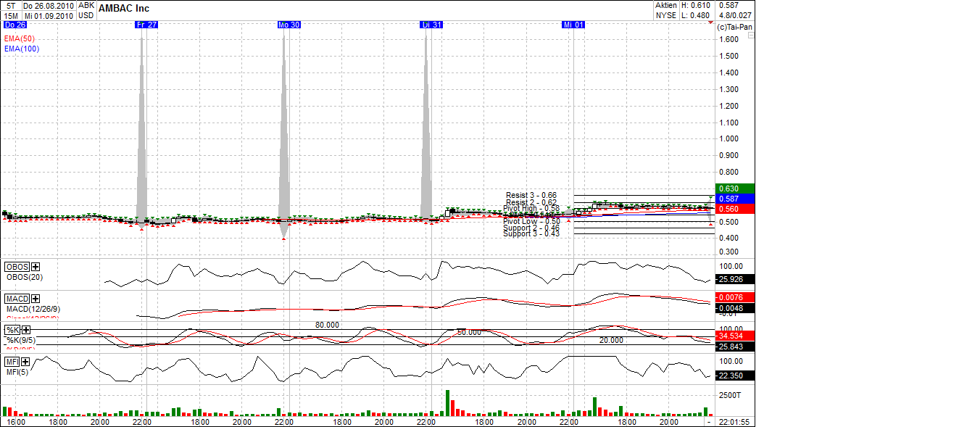Click the 'Di 31' day marker
This screenshot has height=427, width=959.
431,25
